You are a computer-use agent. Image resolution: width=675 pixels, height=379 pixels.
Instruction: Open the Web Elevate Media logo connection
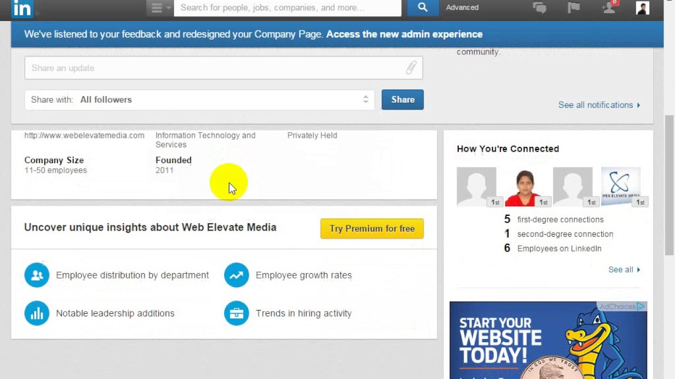pyautogui.click(x=621, y=187)
